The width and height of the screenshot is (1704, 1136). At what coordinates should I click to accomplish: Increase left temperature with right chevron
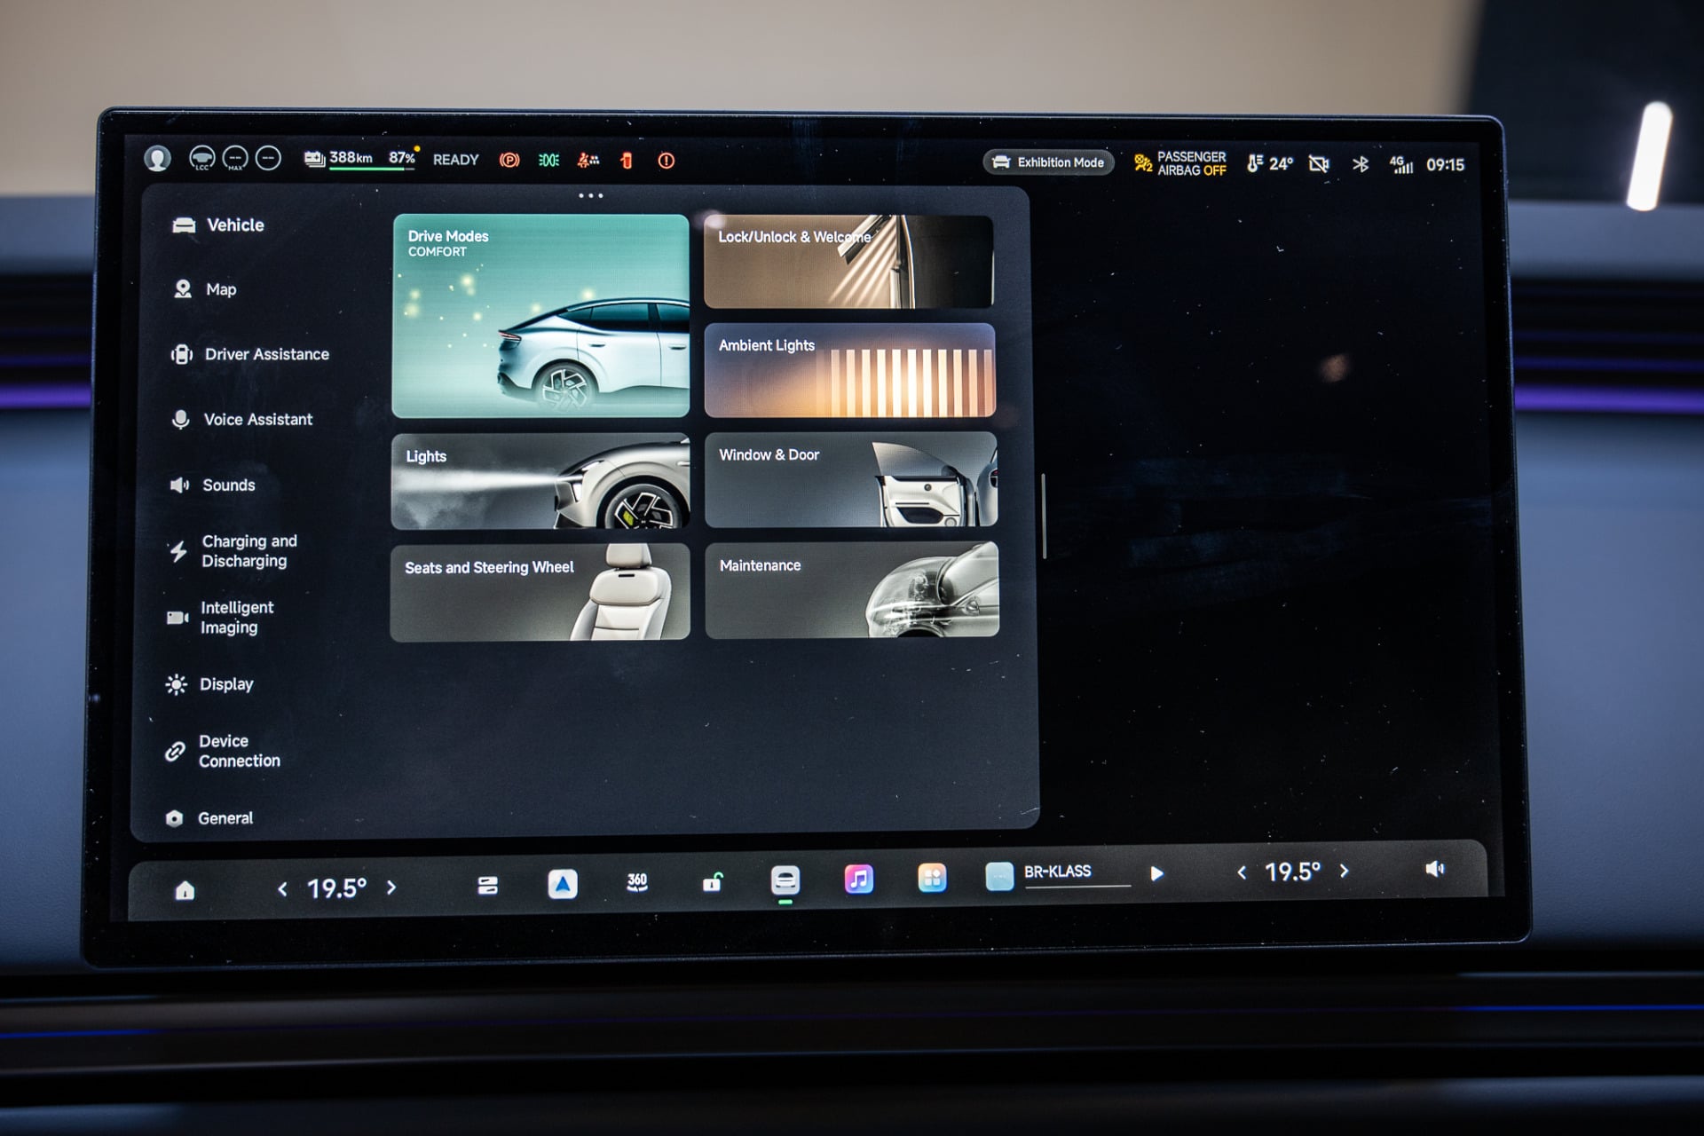(391, 887)
